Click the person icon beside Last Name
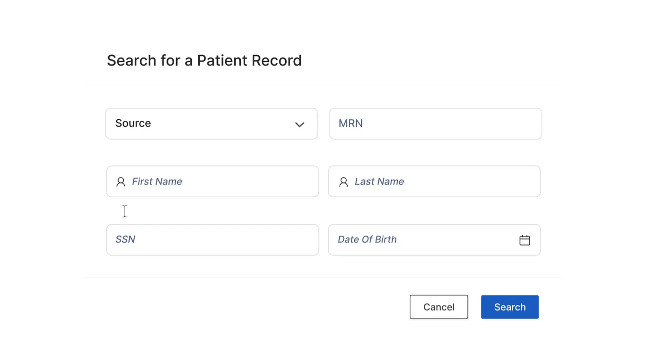Image resolution: width=646 pixels, height=363 pixels. pyautogui.click(x=344, y=182)
